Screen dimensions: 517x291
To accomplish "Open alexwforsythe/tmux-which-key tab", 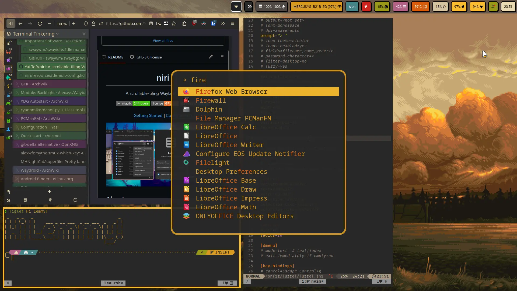I will 50,153.
